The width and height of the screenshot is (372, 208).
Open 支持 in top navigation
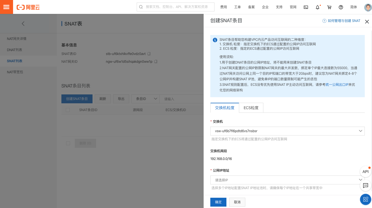[x=279, y=7]
